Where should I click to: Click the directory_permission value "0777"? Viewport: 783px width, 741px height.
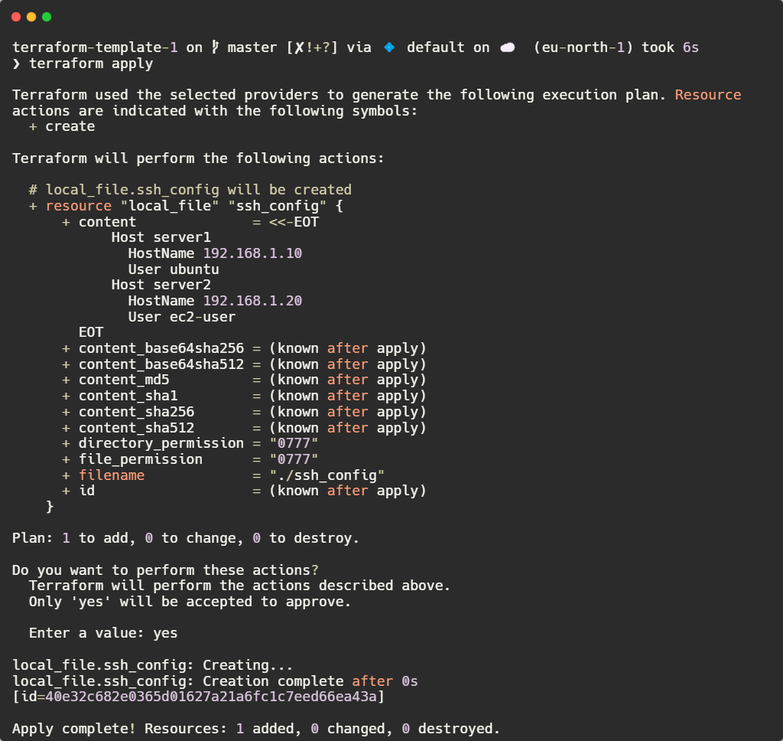[294, 443]
